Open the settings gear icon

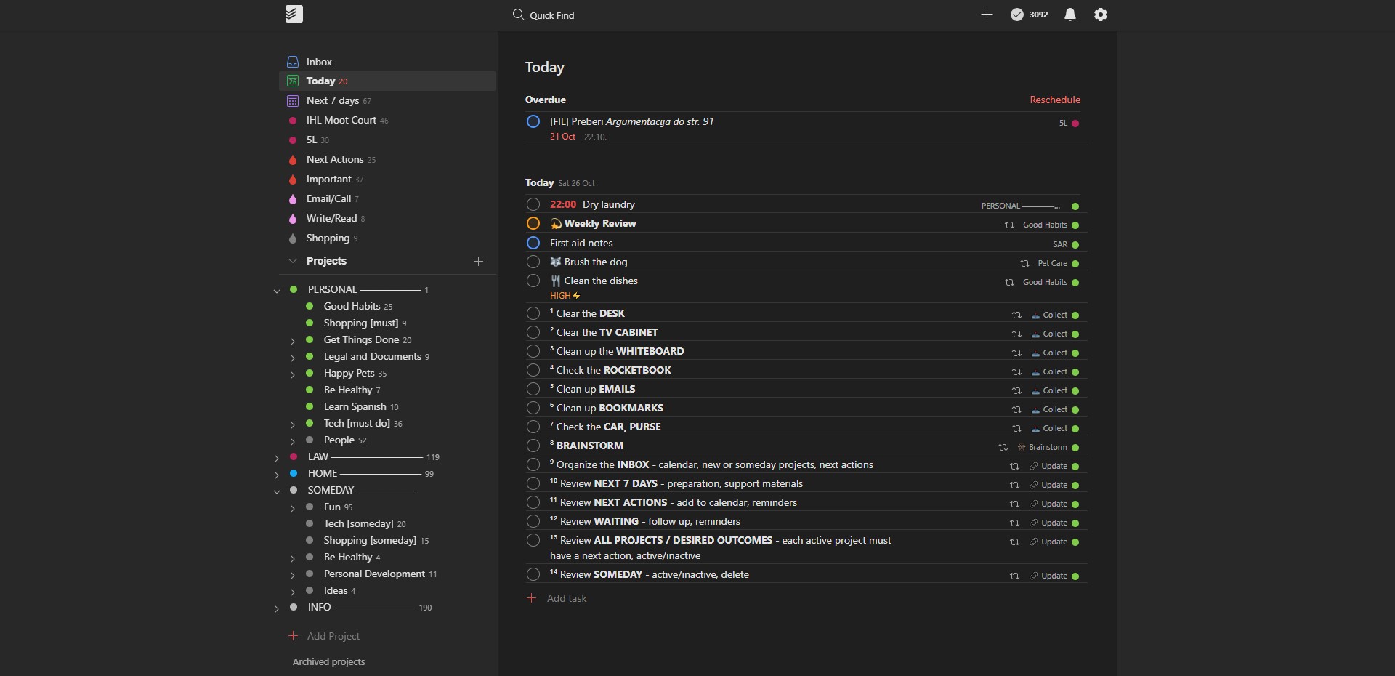click(1101, 15)
